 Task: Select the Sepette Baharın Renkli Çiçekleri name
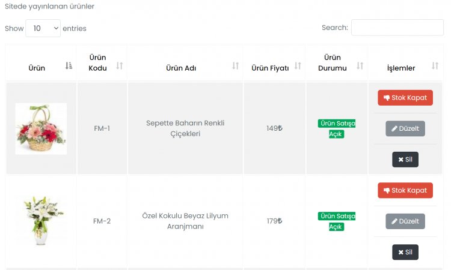[185, 128]
